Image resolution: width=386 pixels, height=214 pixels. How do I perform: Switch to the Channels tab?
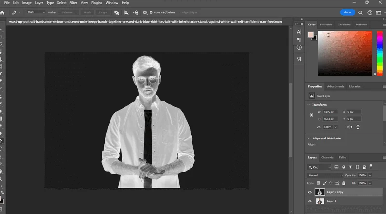pos(328,157)
